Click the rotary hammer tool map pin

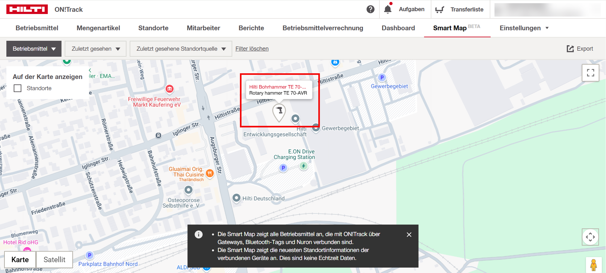click(x=279, y=113)
